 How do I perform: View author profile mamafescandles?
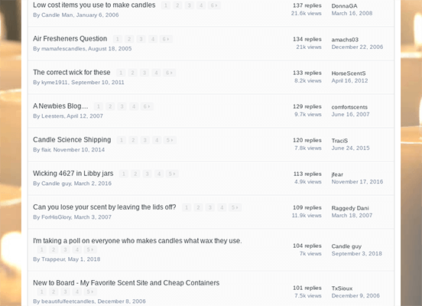(x=63, y=49)
